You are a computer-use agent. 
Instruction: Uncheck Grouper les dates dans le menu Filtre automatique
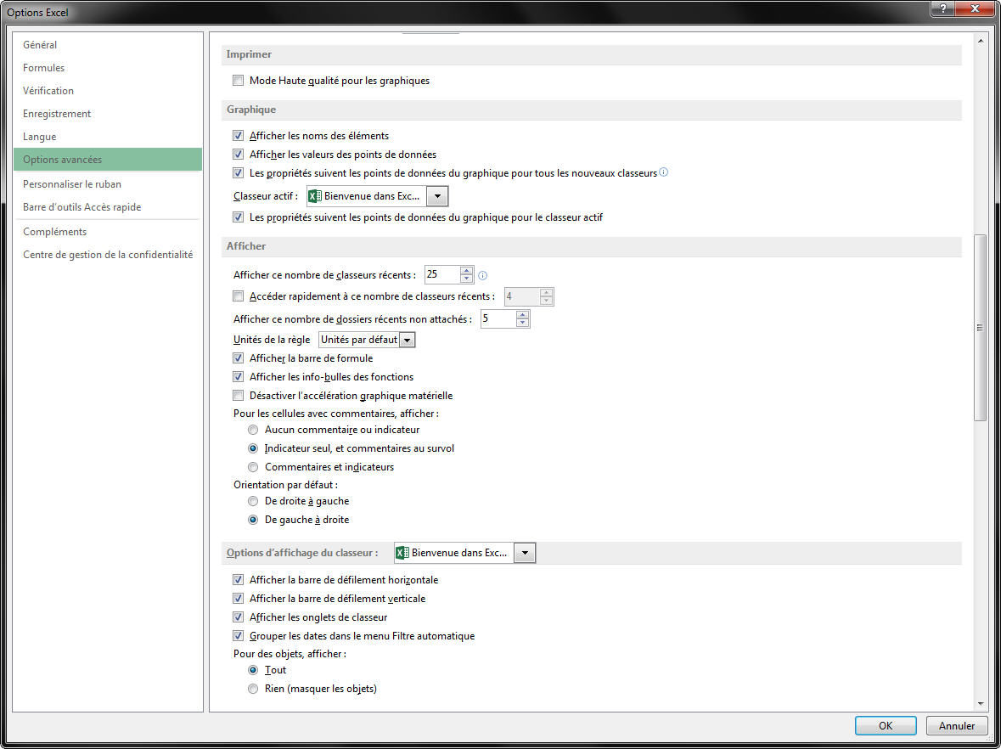238,635
